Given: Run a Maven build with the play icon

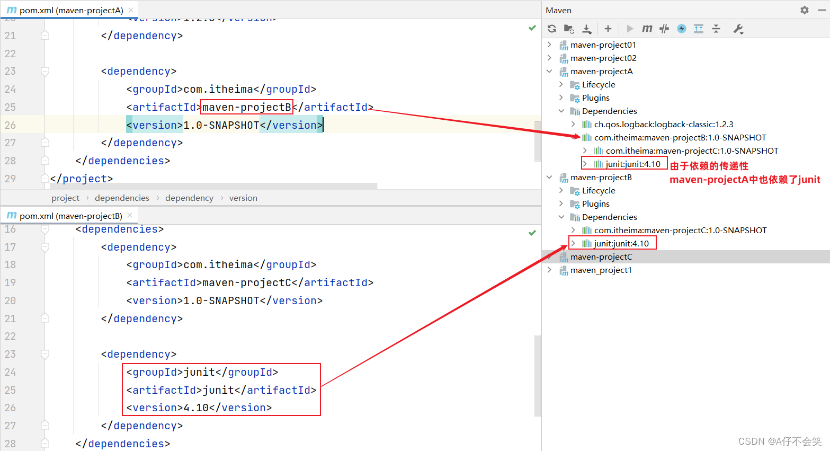Looking at the screenshot, I should click(629, 28).
